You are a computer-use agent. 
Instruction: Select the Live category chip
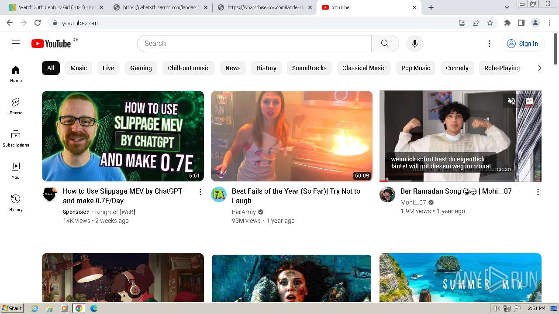point(108,68)
